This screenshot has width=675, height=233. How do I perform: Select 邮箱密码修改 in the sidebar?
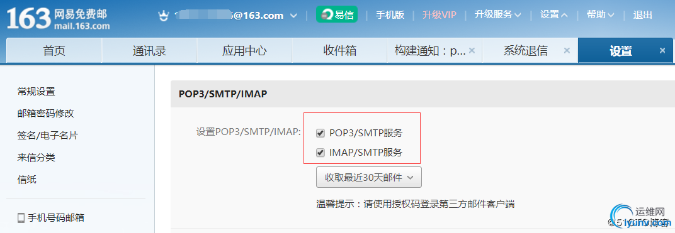point(45,114)
